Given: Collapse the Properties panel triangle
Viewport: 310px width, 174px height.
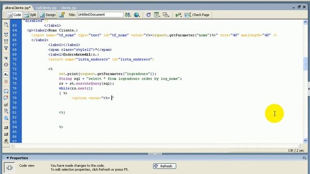Looking at the screenshot, I should (8, 158).
